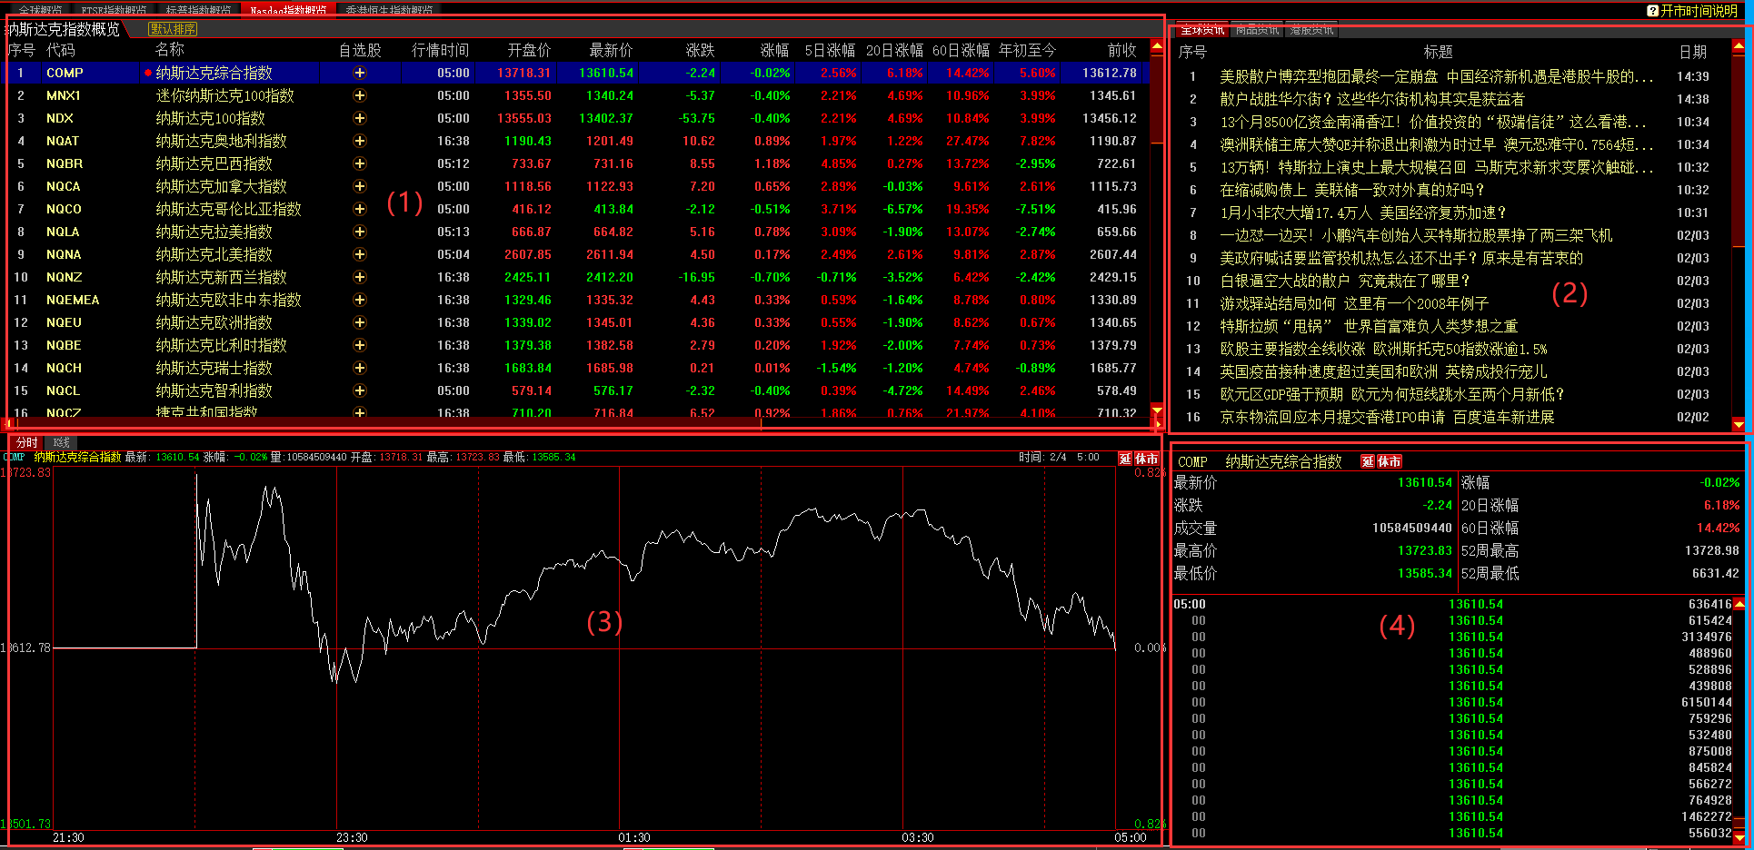
Task: Open news headline about 特斯拉 recall of 13万辆
Action: click(1435, 167)
